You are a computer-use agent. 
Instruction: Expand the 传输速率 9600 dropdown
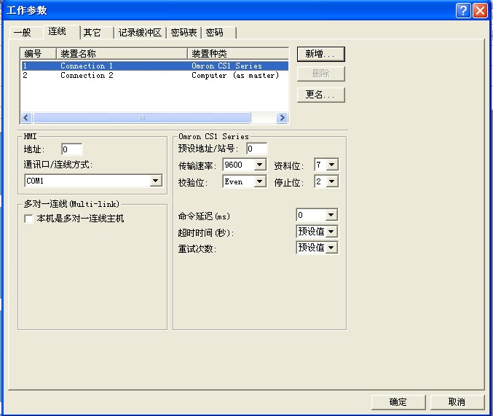(260, 165)
